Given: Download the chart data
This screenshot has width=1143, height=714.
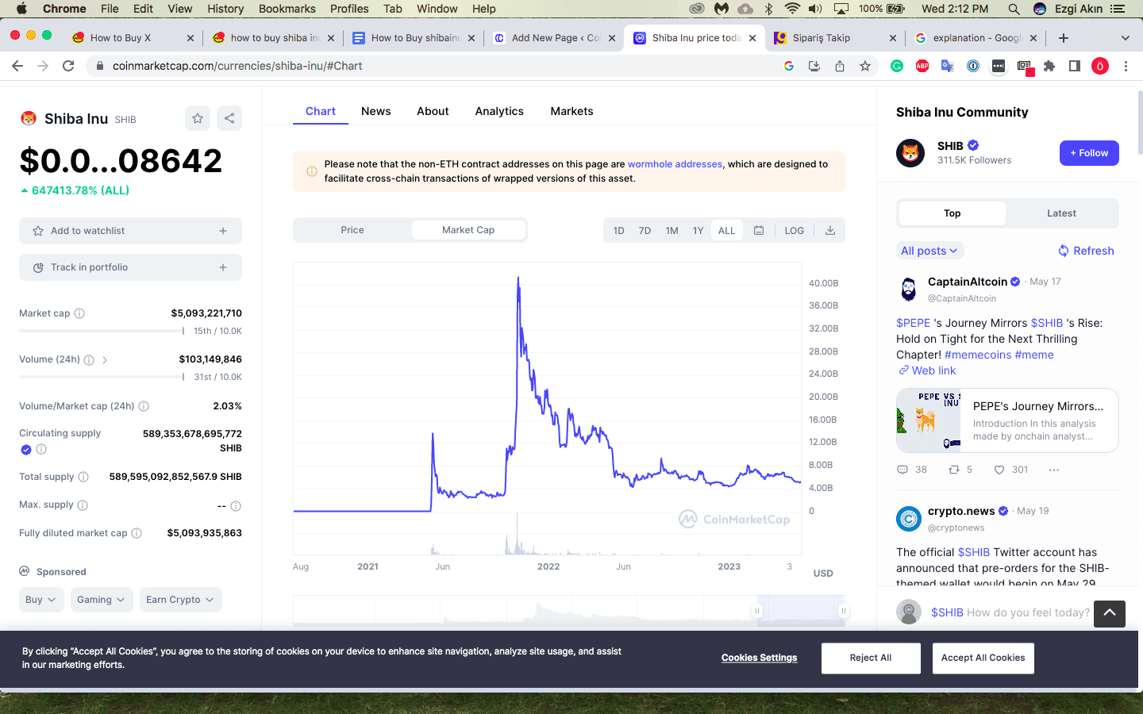Looking at the screenshot, I should point(830,230).
